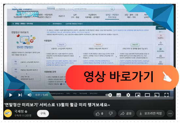The height and width of the screenshot is (123, 180).
Task: Click 이용절차 heading in video
Action: (48, 41)
